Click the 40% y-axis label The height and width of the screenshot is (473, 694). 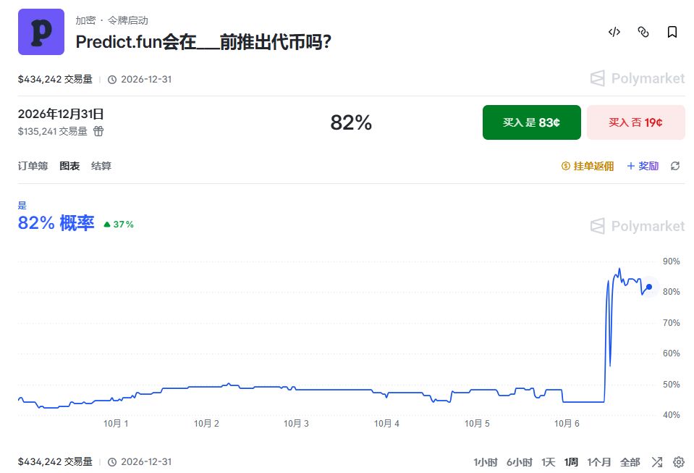coord(671,415)
